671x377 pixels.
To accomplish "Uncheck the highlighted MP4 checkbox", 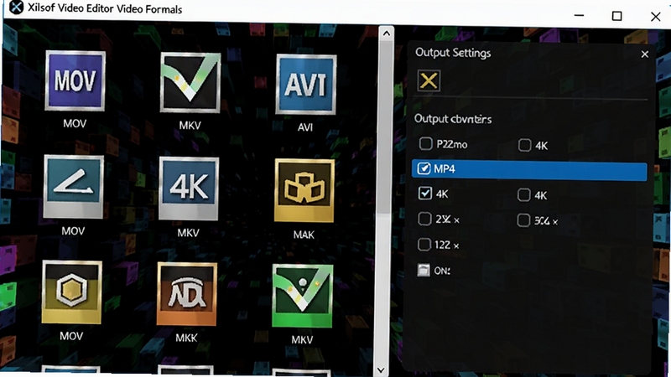I will point(424,168).
